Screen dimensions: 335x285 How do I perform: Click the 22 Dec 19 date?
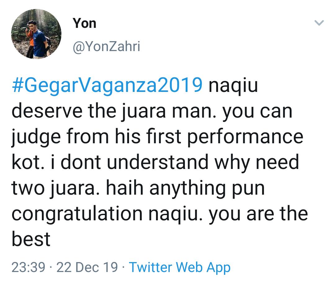pyautogui.click(x=87, y=267)
